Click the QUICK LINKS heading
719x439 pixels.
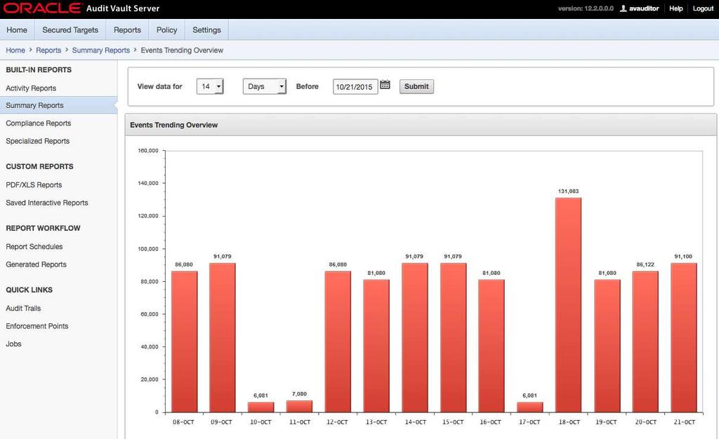pos(29,290)
